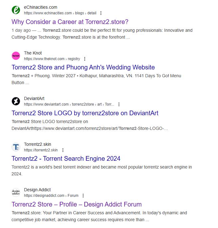Open The Knot result three-dot menu
The width and height of the screenshot is (218, 228).
tap(85, 59)
